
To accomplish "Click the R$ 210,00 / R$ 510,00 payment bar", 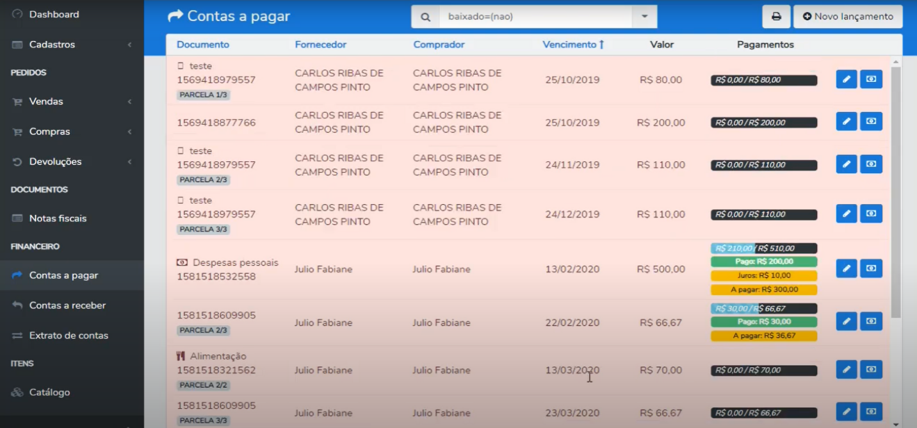I will pyautogui.click(x=764, y=248).
